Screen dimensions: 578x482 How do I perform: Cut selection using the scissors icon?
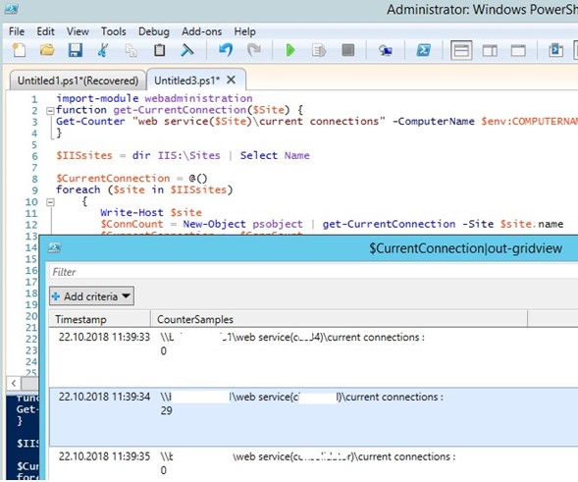coord(103,50)
